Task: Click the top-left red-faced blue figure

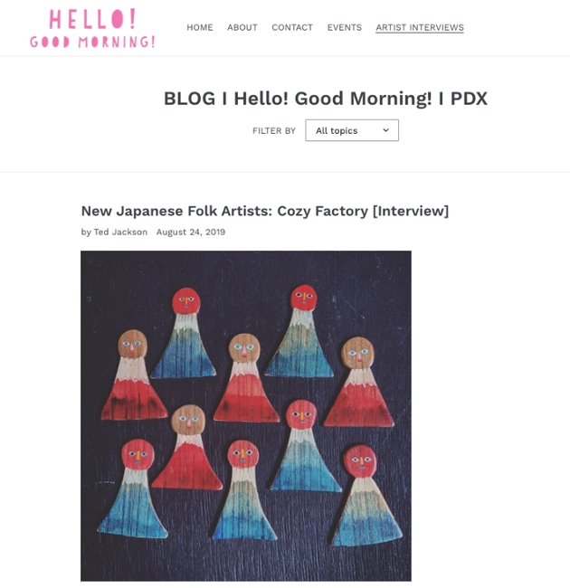Action: click(184, 333)
